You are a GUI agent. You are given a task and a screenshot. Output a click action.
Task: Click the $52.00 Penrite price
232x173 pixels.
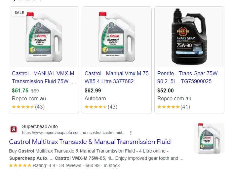(166, 90)
